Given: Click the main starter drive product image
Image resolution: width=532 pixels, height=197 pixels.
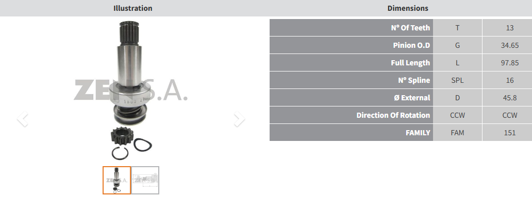Looking at the screenshot, I should click(x=130, y=89).
